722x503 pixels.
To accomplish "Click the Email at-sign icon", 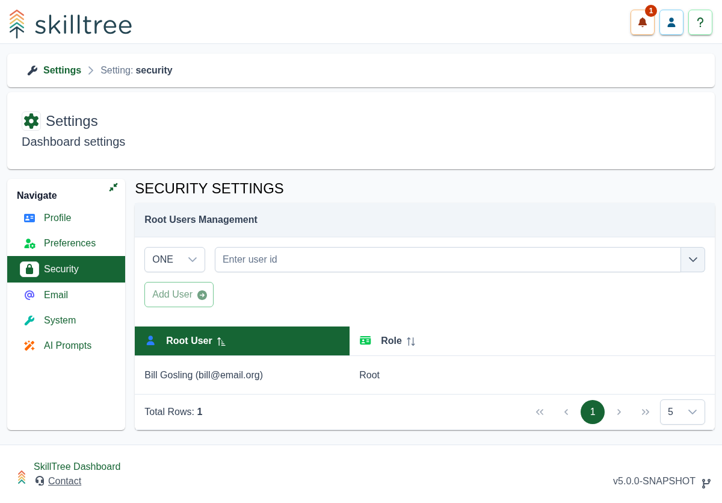I will (x=29, y=295).
